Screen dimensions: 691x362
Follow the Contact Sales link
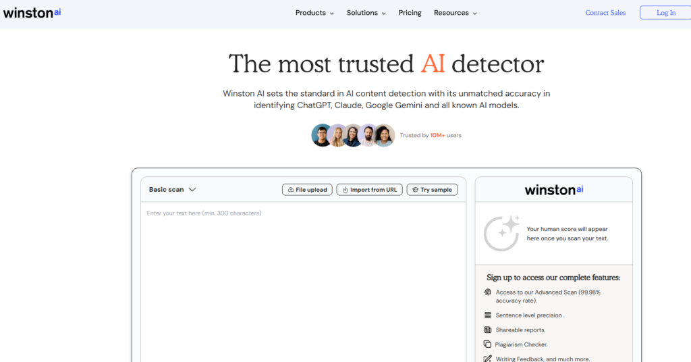pyautogui.click(x=605, y=13)
